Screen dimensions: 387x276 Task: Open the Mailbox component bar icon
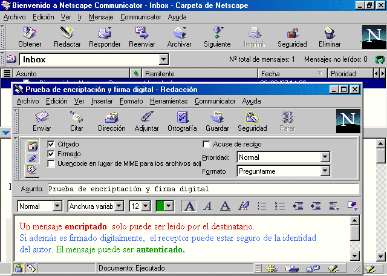292,268
